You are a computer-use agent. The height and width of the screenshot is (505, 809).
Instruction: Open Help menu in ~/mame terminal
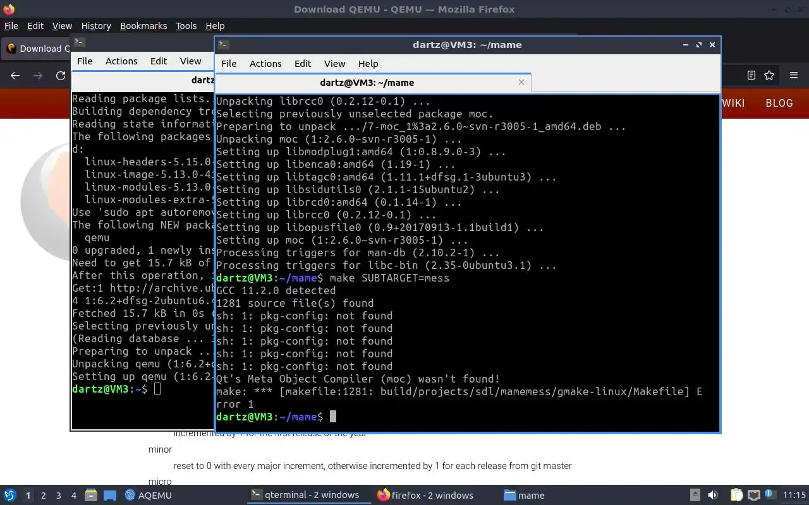pos(368,63)
